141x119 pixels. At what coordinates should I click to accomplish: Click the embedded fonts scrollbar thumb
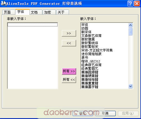coord(131,32)
